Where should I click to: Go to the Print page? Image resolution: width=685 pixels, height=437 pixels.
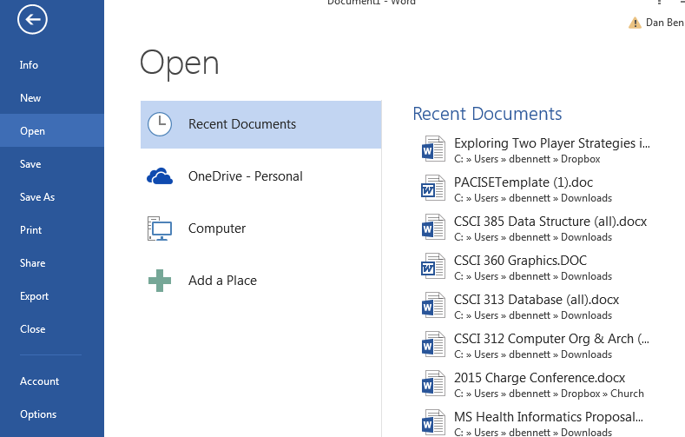point(30,230)
